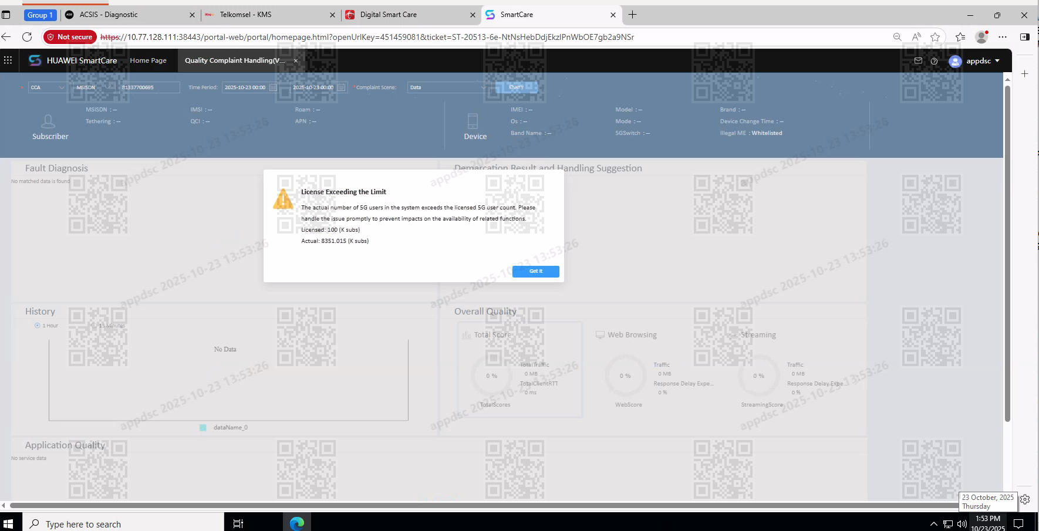The width and height of the screenshot is (1039, 531).
Task: Click the Get It button in license dialog
Action: pos(535,271)
